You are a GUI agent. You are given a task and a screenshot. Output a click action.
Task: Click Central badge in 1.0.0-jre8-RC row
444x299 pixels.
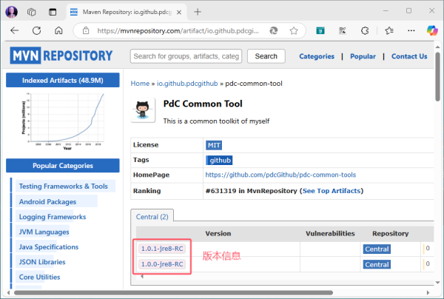[x=377, y=264]
